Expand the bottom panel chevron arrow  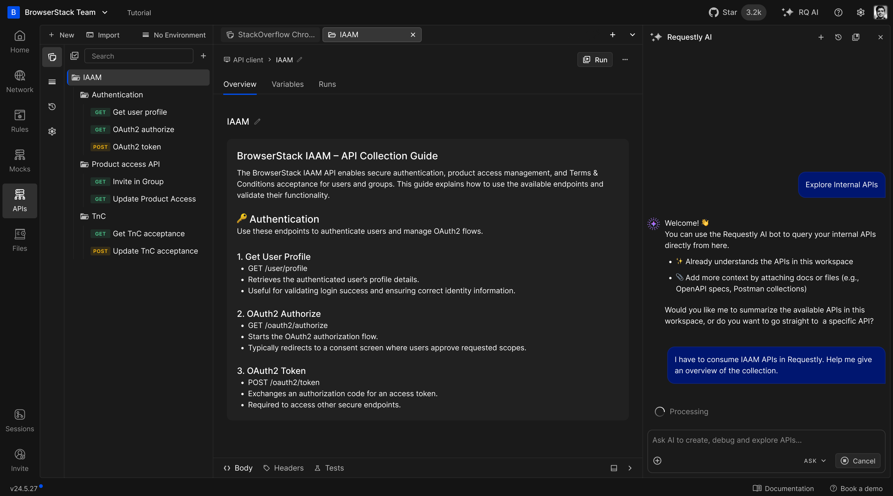click(x=630, y=468)
